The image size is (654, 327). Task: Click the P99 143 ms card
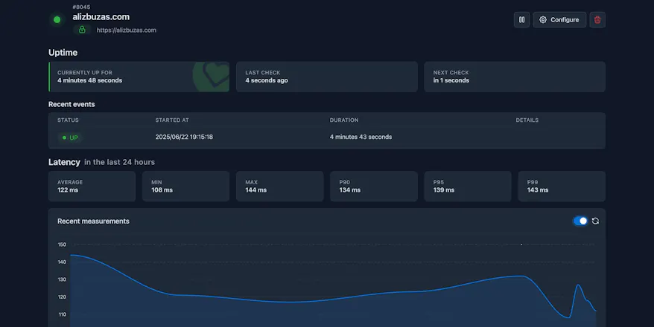click(x=562, y=187)
